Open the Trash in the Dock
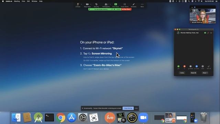This screenshot has width=220, height=124. pos(203,117)
